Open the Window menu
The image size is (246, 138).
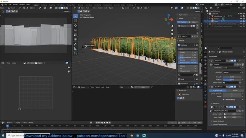tap(22, 5)
